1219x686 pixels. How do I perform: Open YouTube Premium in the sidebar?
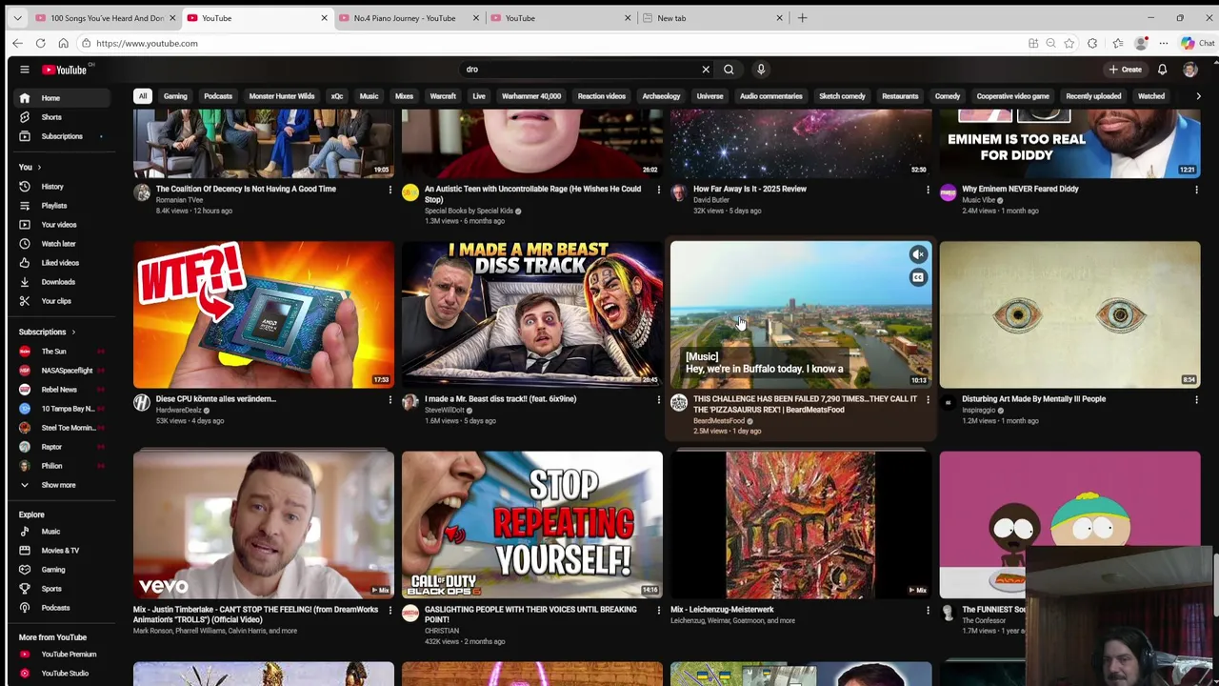(68, 655)
